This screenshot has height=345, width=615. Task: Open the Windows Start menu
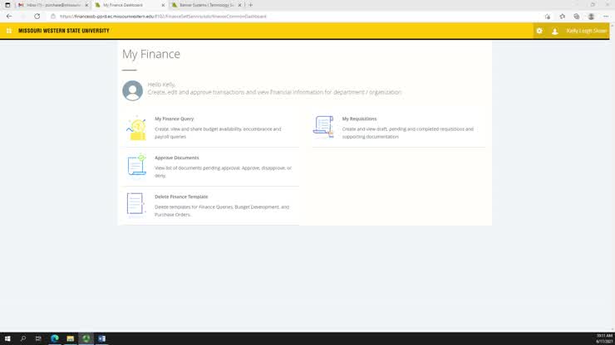7,338
